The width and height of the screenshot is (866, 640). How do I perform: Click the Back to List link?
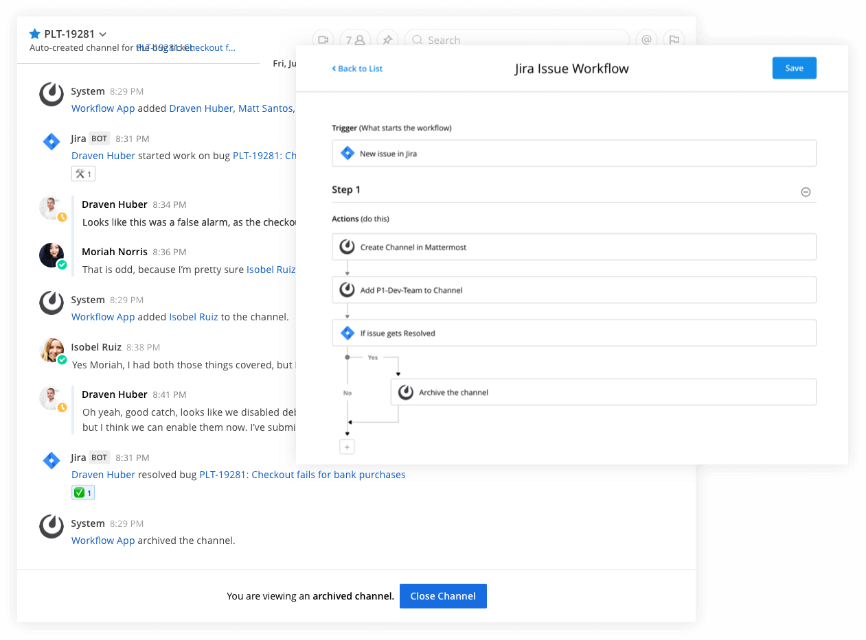tap(357, 69)
